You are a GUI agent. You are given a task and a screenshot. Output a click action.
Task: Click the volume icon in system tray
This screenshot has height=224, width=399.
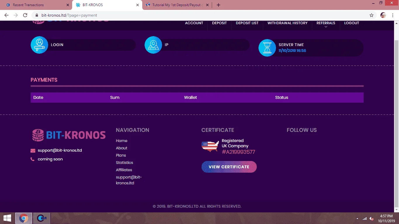[372, 218]
